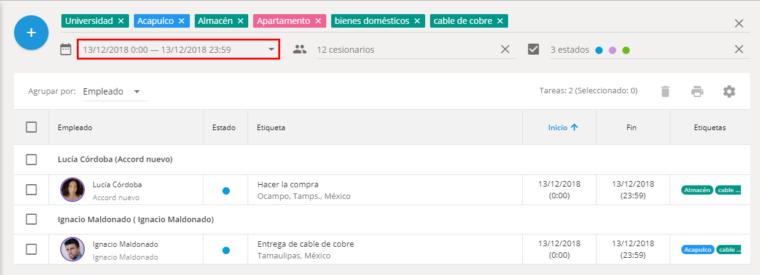Click the truncated cable tag in Lucía's row

728,190
